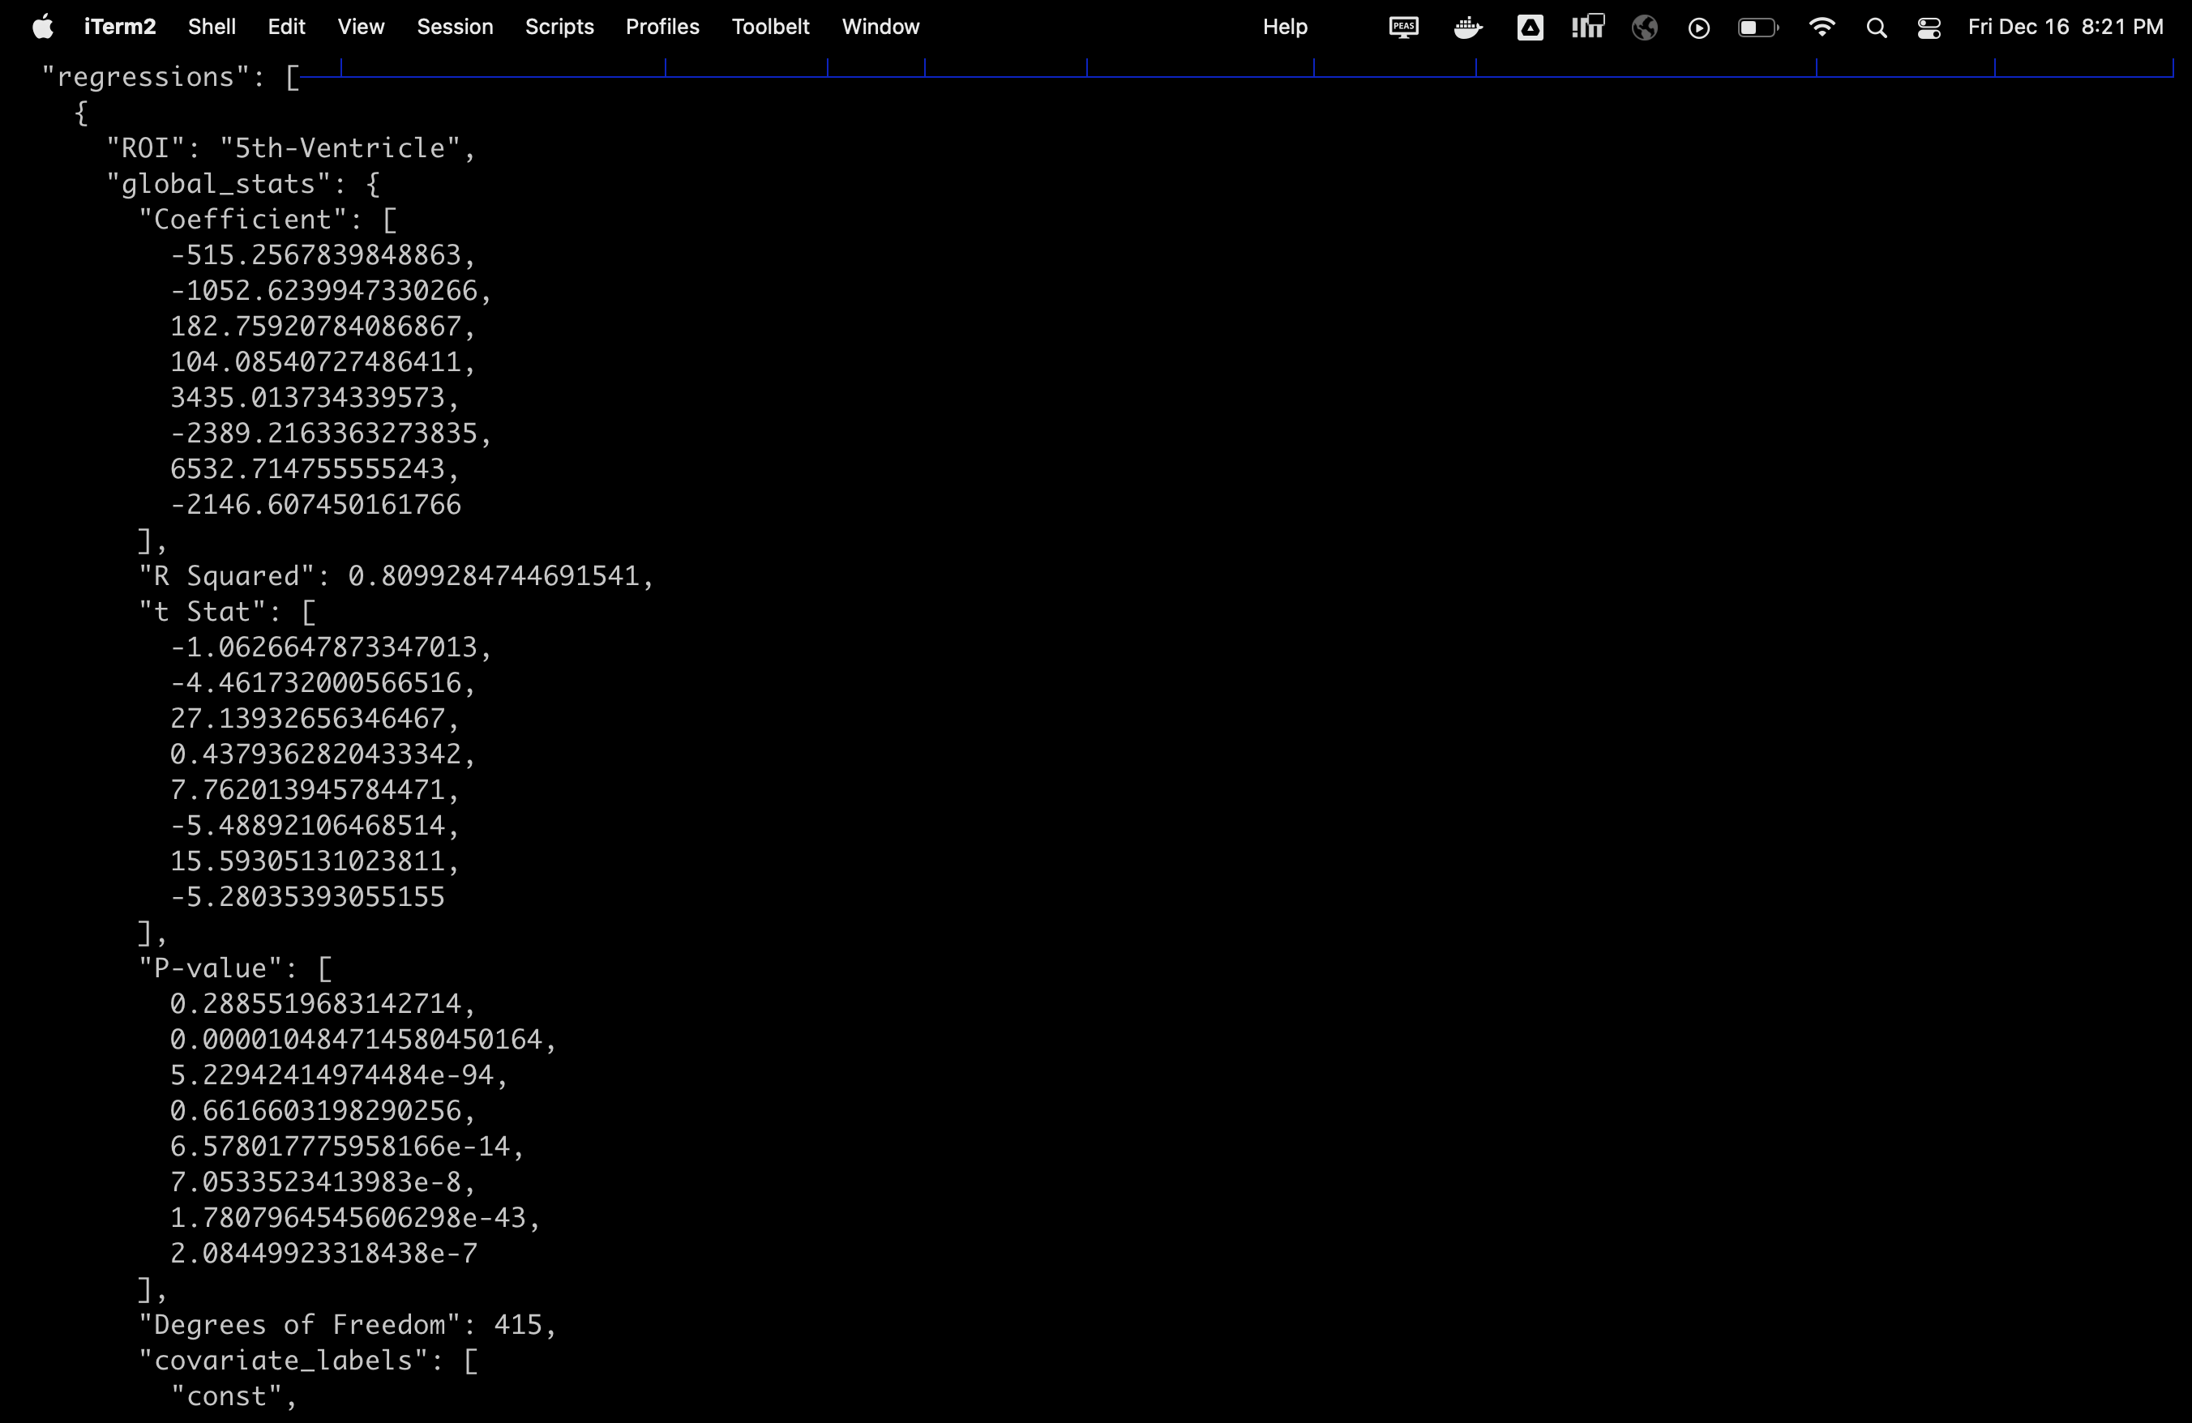The image size is (2192, 1423).
Task: Open the Toolbelt menu
Action: 770,27
